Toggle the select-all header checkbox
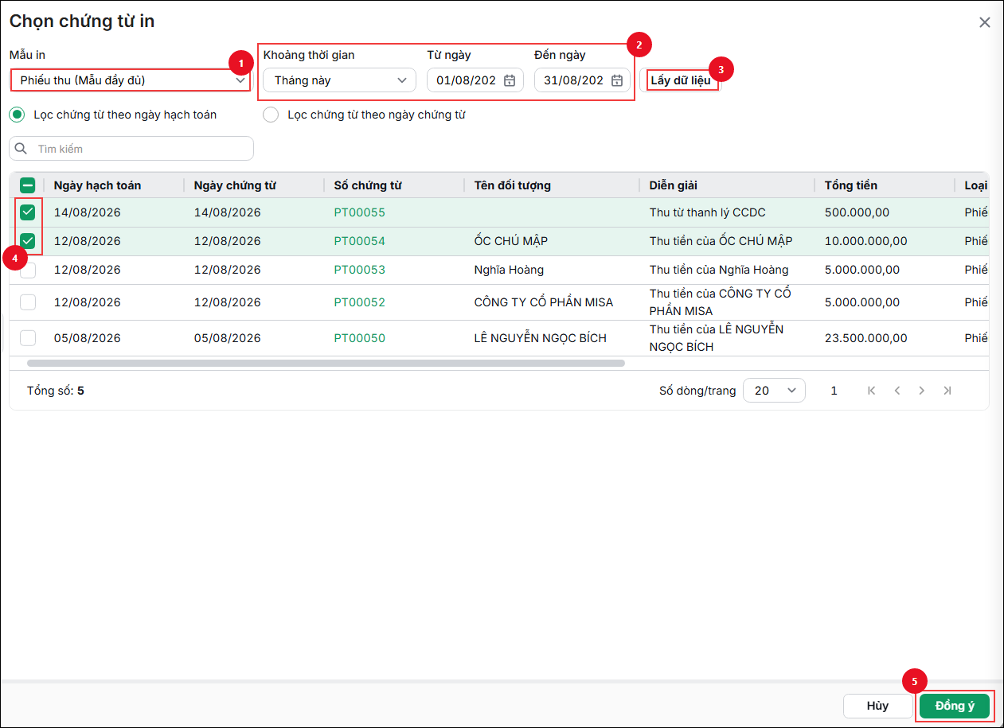 tap(28, 185)
